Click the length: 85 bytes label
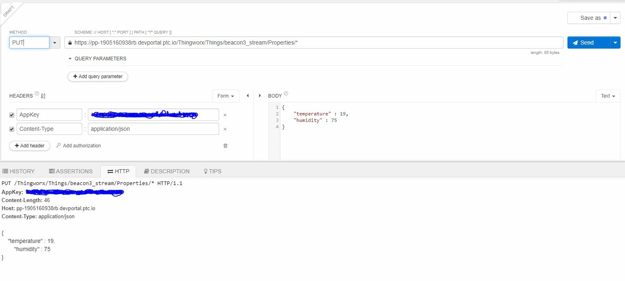The width and height of the screenshot is (625, 281). tap(545, 53)
